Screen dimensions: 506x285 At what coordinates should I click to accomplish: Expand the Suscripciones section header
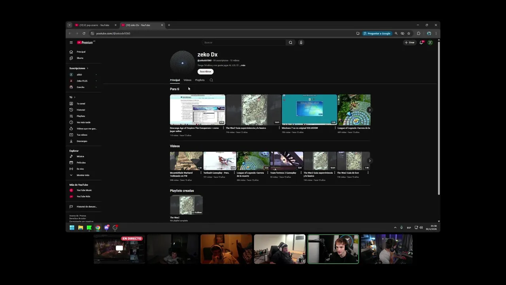click(79, 68)
